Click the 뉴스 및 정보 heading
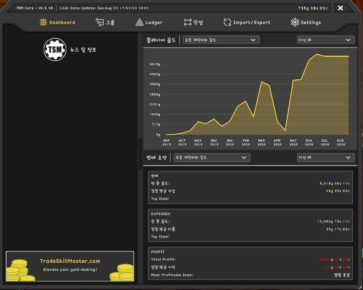The width and height of the screenshot is (363, 290). click(83, 50)
